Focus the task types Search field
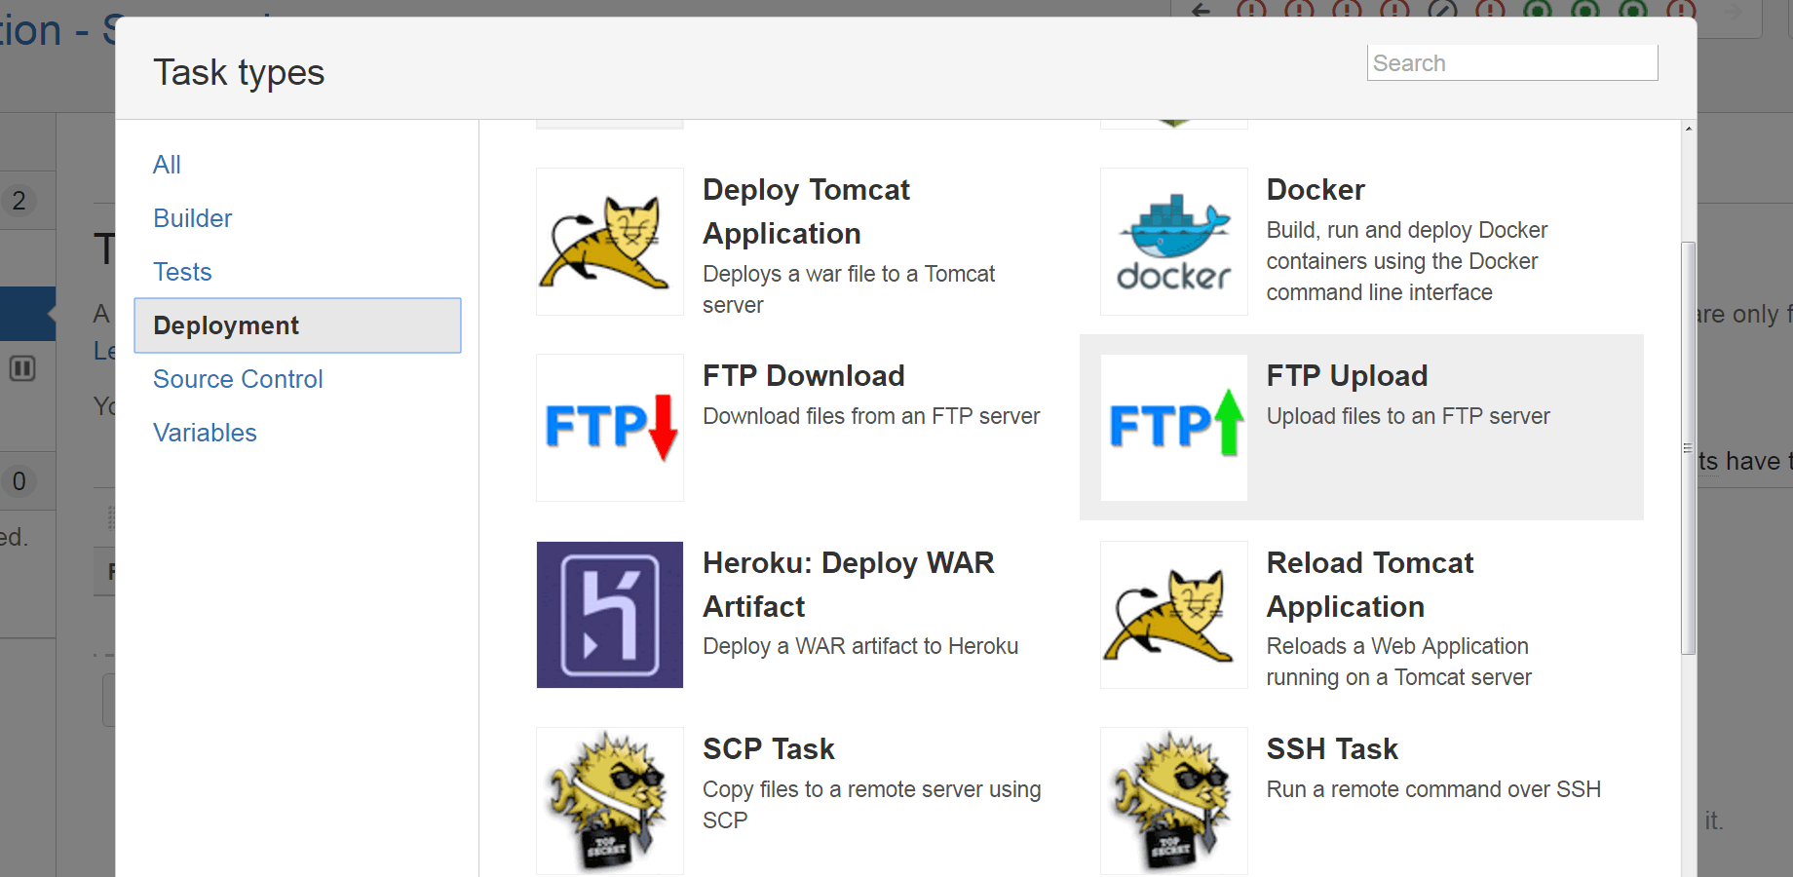 click(x=1512, y=62)
